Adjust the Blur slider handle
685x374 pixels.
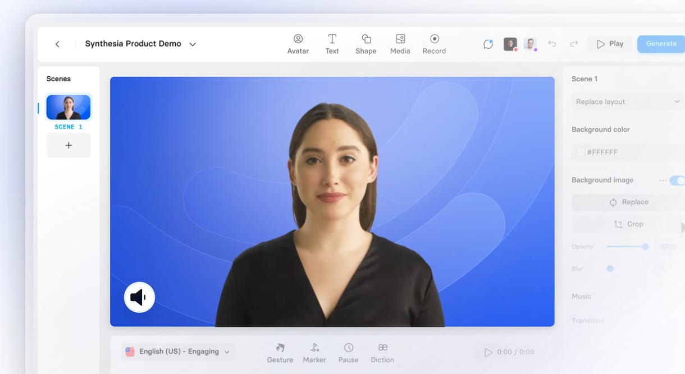[610, 269]
